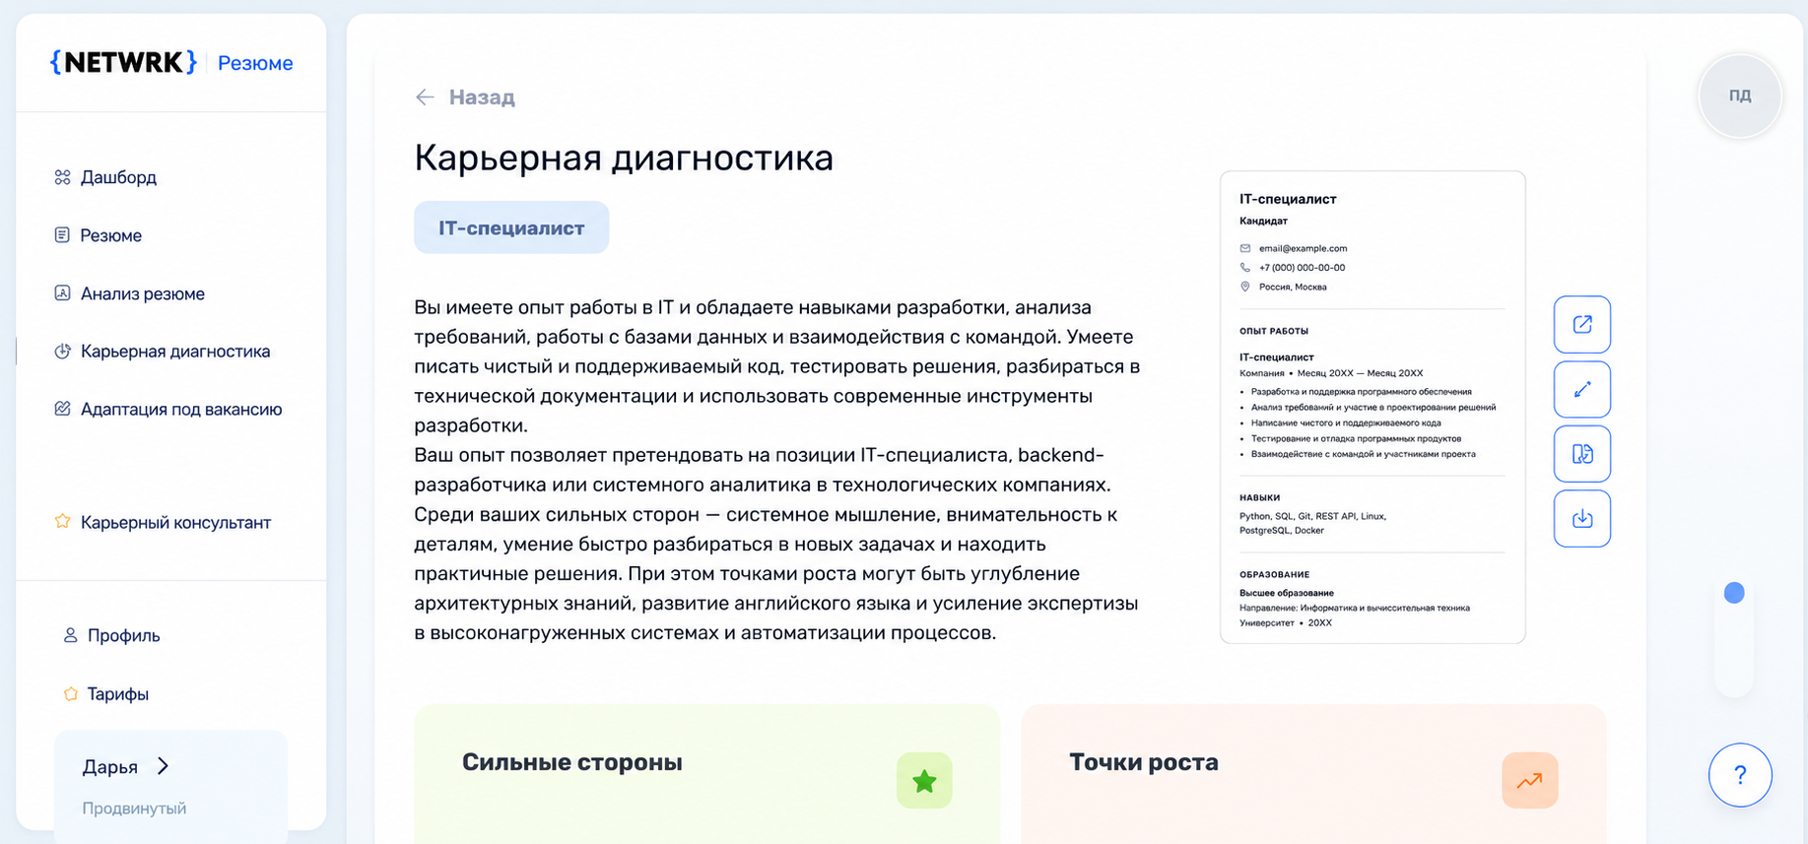Click the IT-специалист tag button
Screen dimensions: 1808x844
tap(511, 227)
